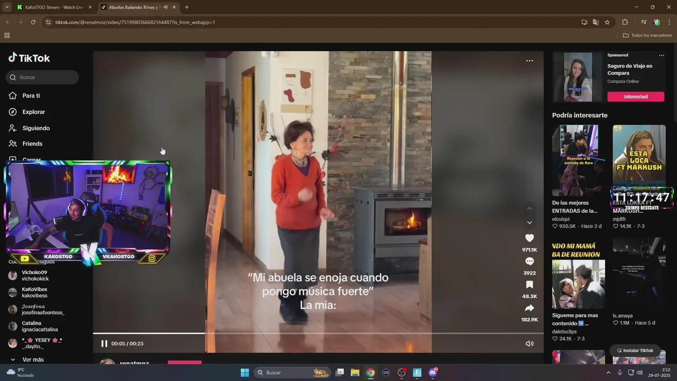Open the Para ti feed
The width and height of the screenshot is (677, 381).
click(24, 96)
